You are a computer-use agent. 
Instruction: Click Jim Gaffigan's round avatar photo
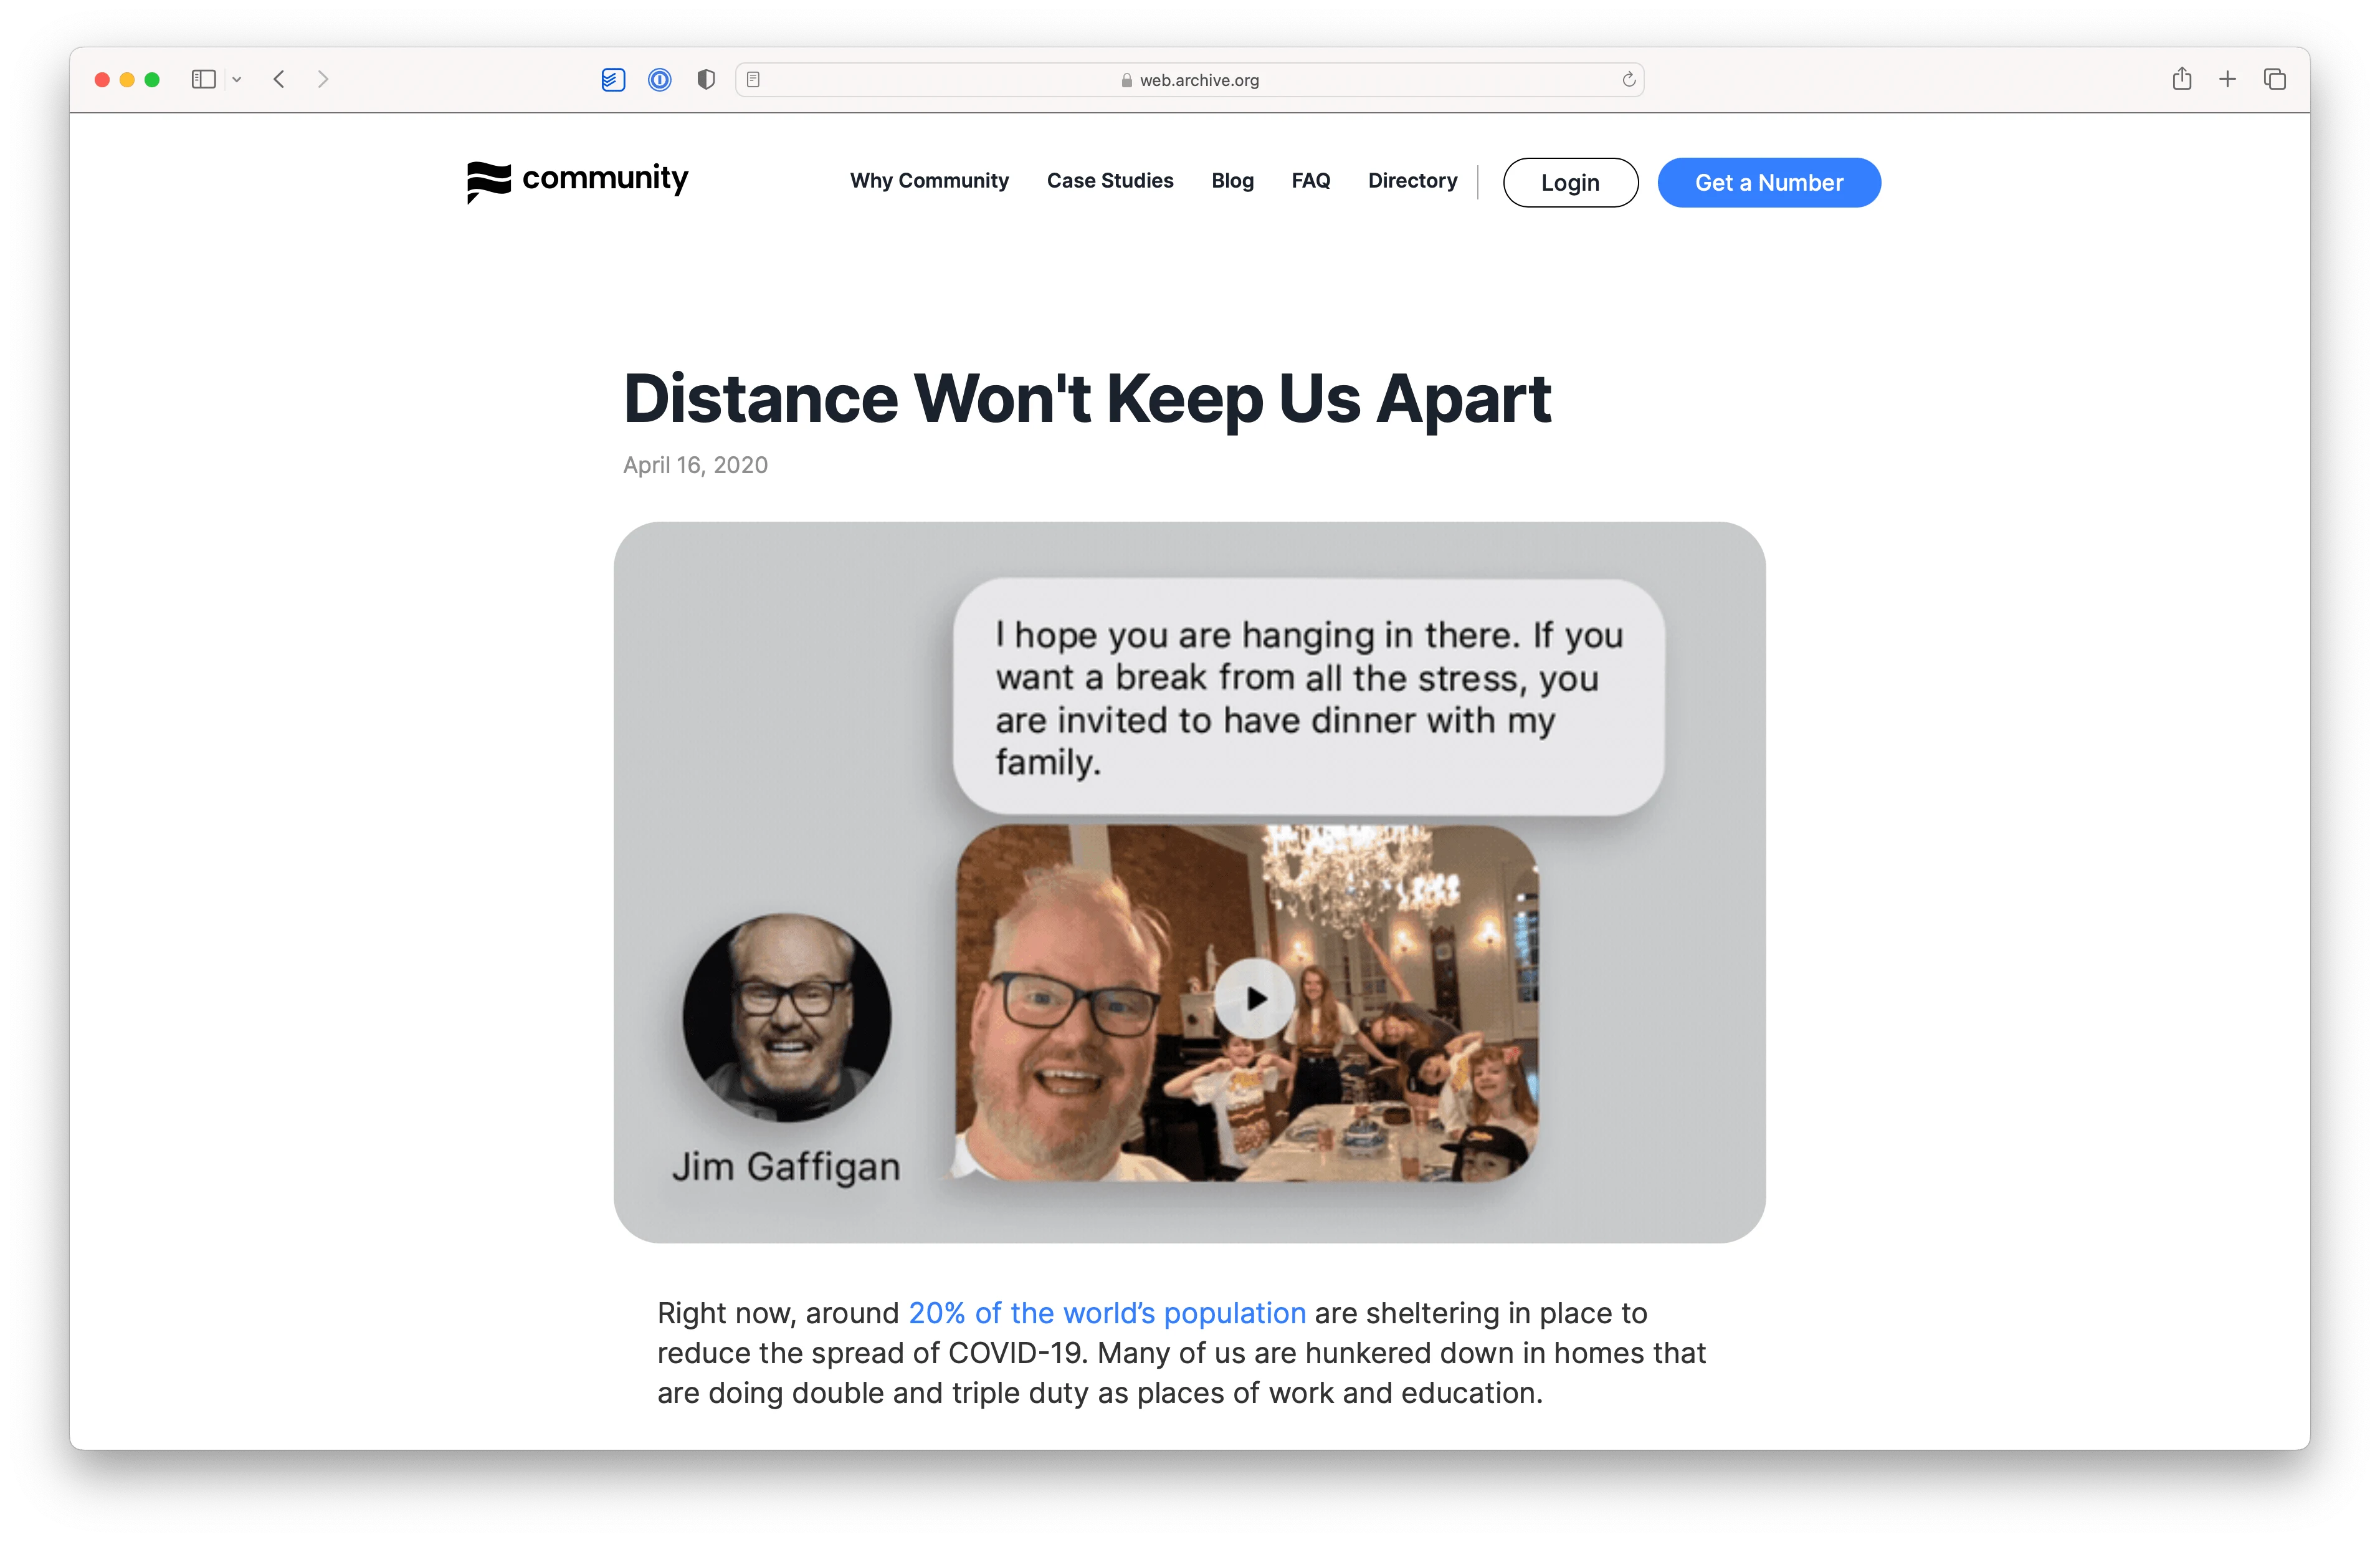786,1017
